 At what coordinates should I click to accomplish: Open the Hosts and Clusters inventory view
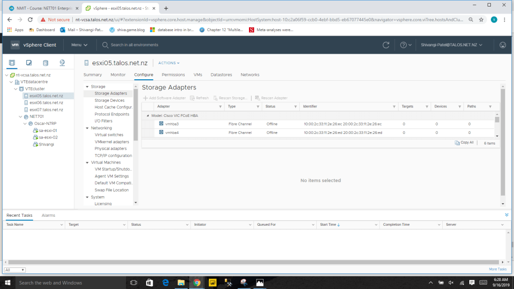pyautogui.click(x=12, y=63)
